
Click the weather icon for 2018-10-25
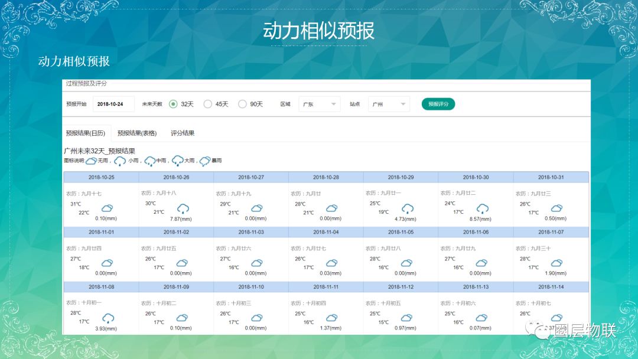[108, 208]
